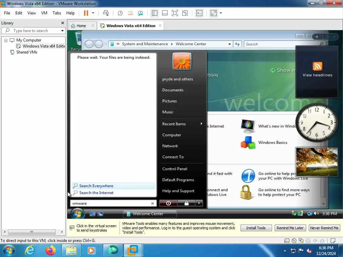Open the Edit menu
Image resolution: width=343 pixels, height=257 pixels.
click(19, 13)
